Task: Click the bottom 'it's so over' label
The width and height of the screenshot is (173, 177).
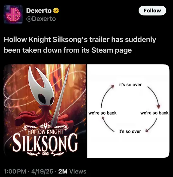Action: tap(129, 131)
